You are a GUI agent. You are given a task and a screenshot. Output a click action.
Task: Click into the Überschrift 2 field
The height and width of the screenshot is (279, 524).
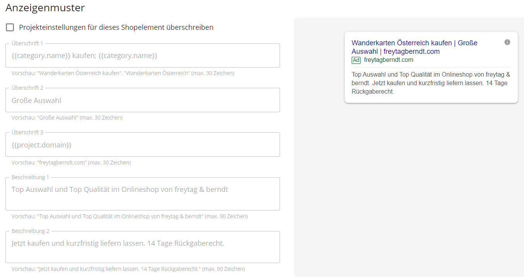pyautogui.click(x=143, y=100)
